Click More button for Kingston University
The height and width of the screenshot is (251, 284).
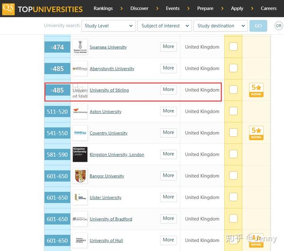point(169,154)
